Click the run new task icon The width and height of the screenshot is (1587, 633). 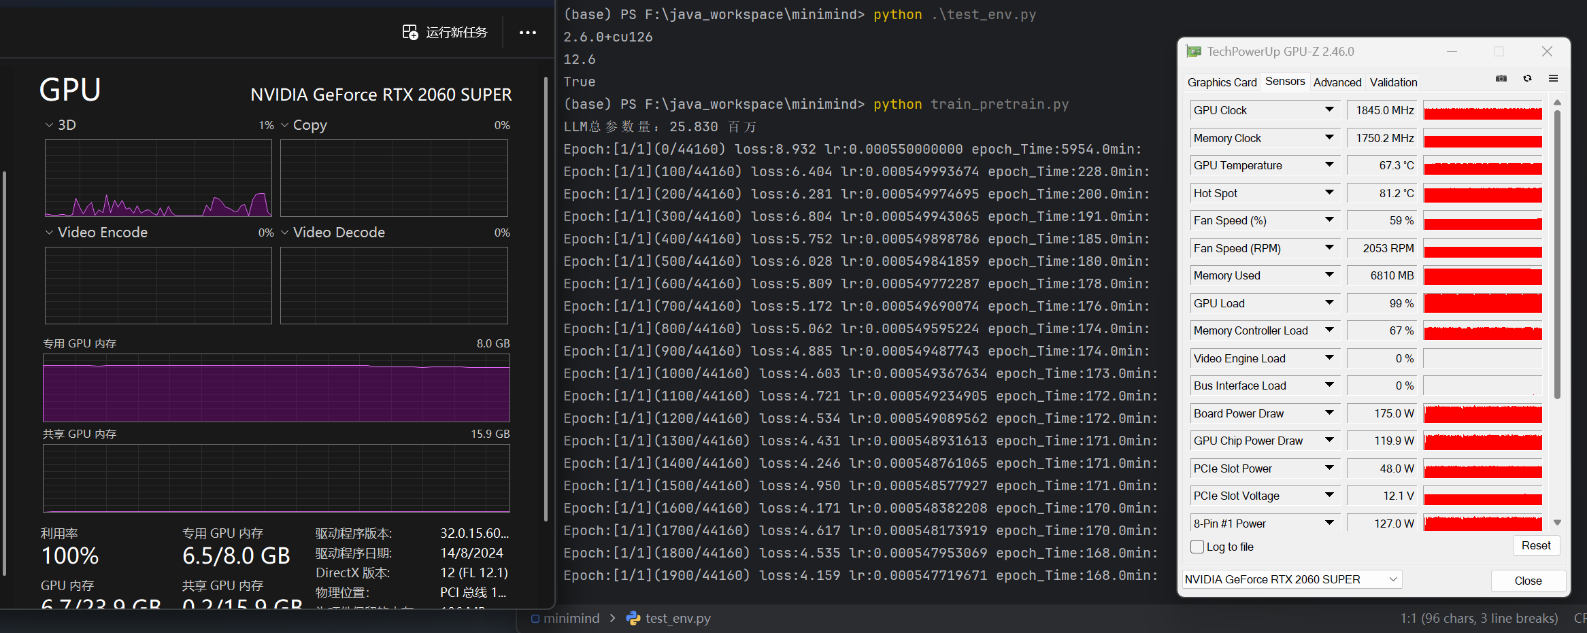(410, 32)
